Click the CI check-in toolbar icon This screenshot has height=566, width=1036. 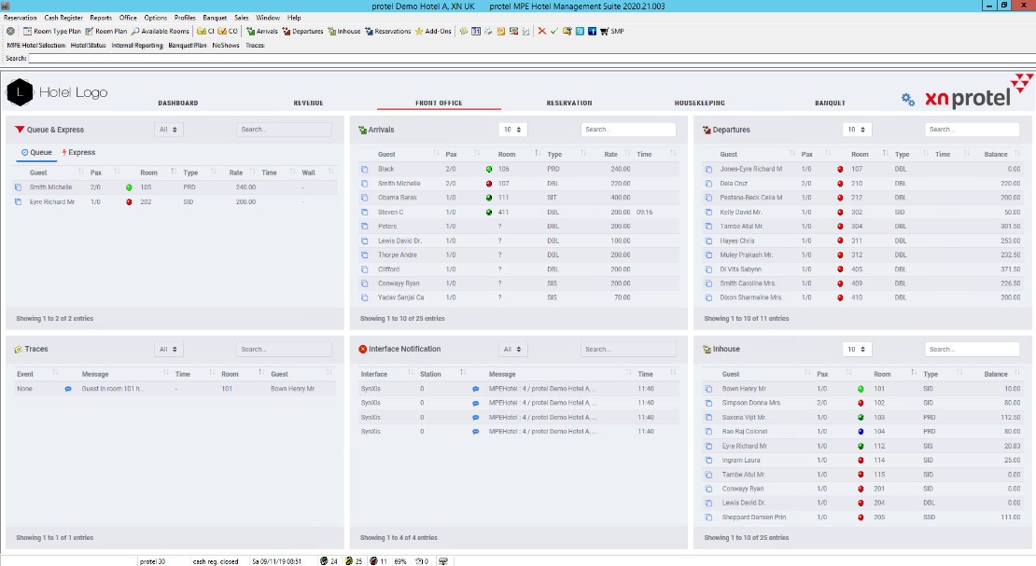click(205, 31)
